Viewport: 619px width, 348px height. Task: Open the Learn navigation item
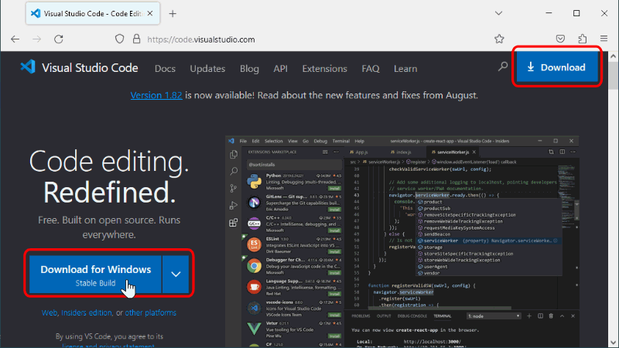point(405,69)
